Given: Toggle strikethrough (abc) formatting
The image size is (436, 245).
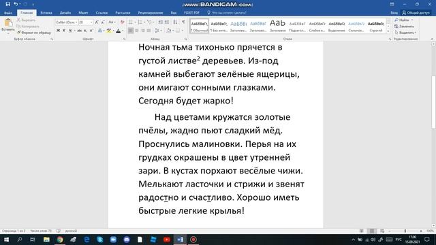Looking at the screenshot, I should tap(79, 31).
